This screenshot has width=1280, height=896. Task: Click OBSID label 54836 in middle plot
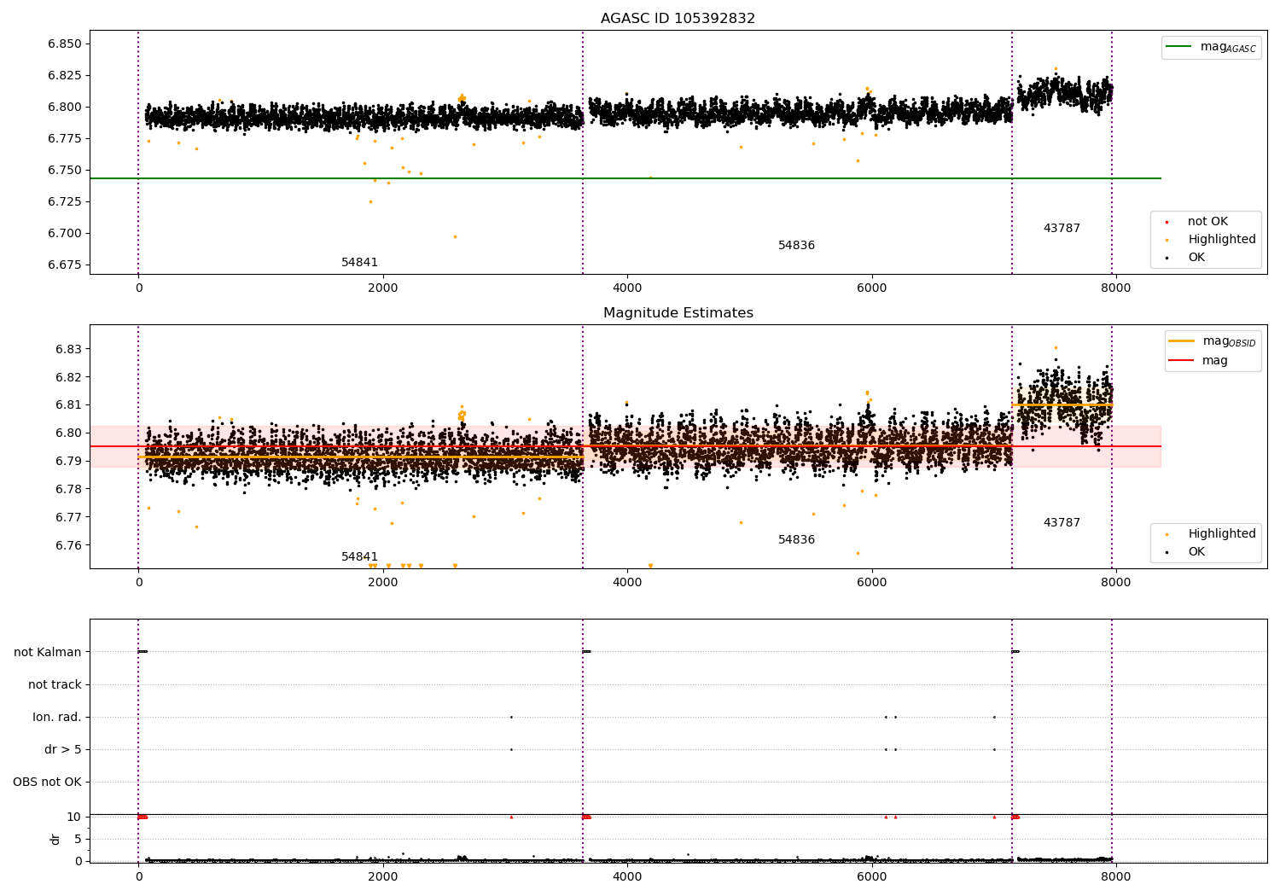(x=796, y=540)
